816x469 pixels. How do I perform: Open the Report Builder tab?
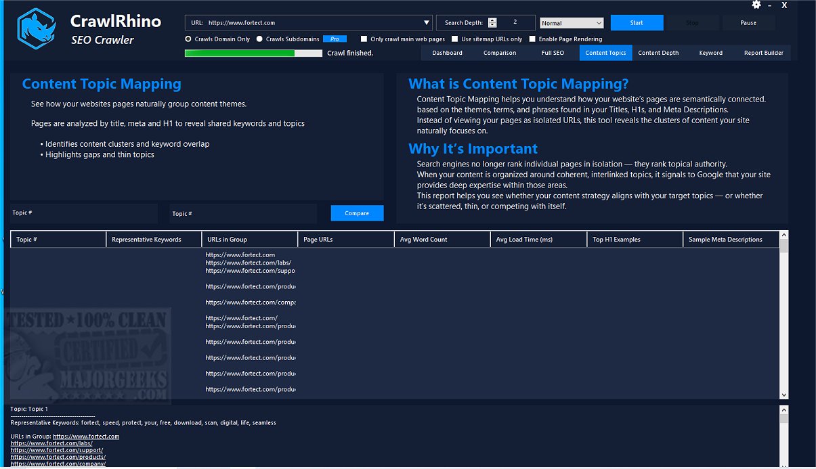(764, 53)
